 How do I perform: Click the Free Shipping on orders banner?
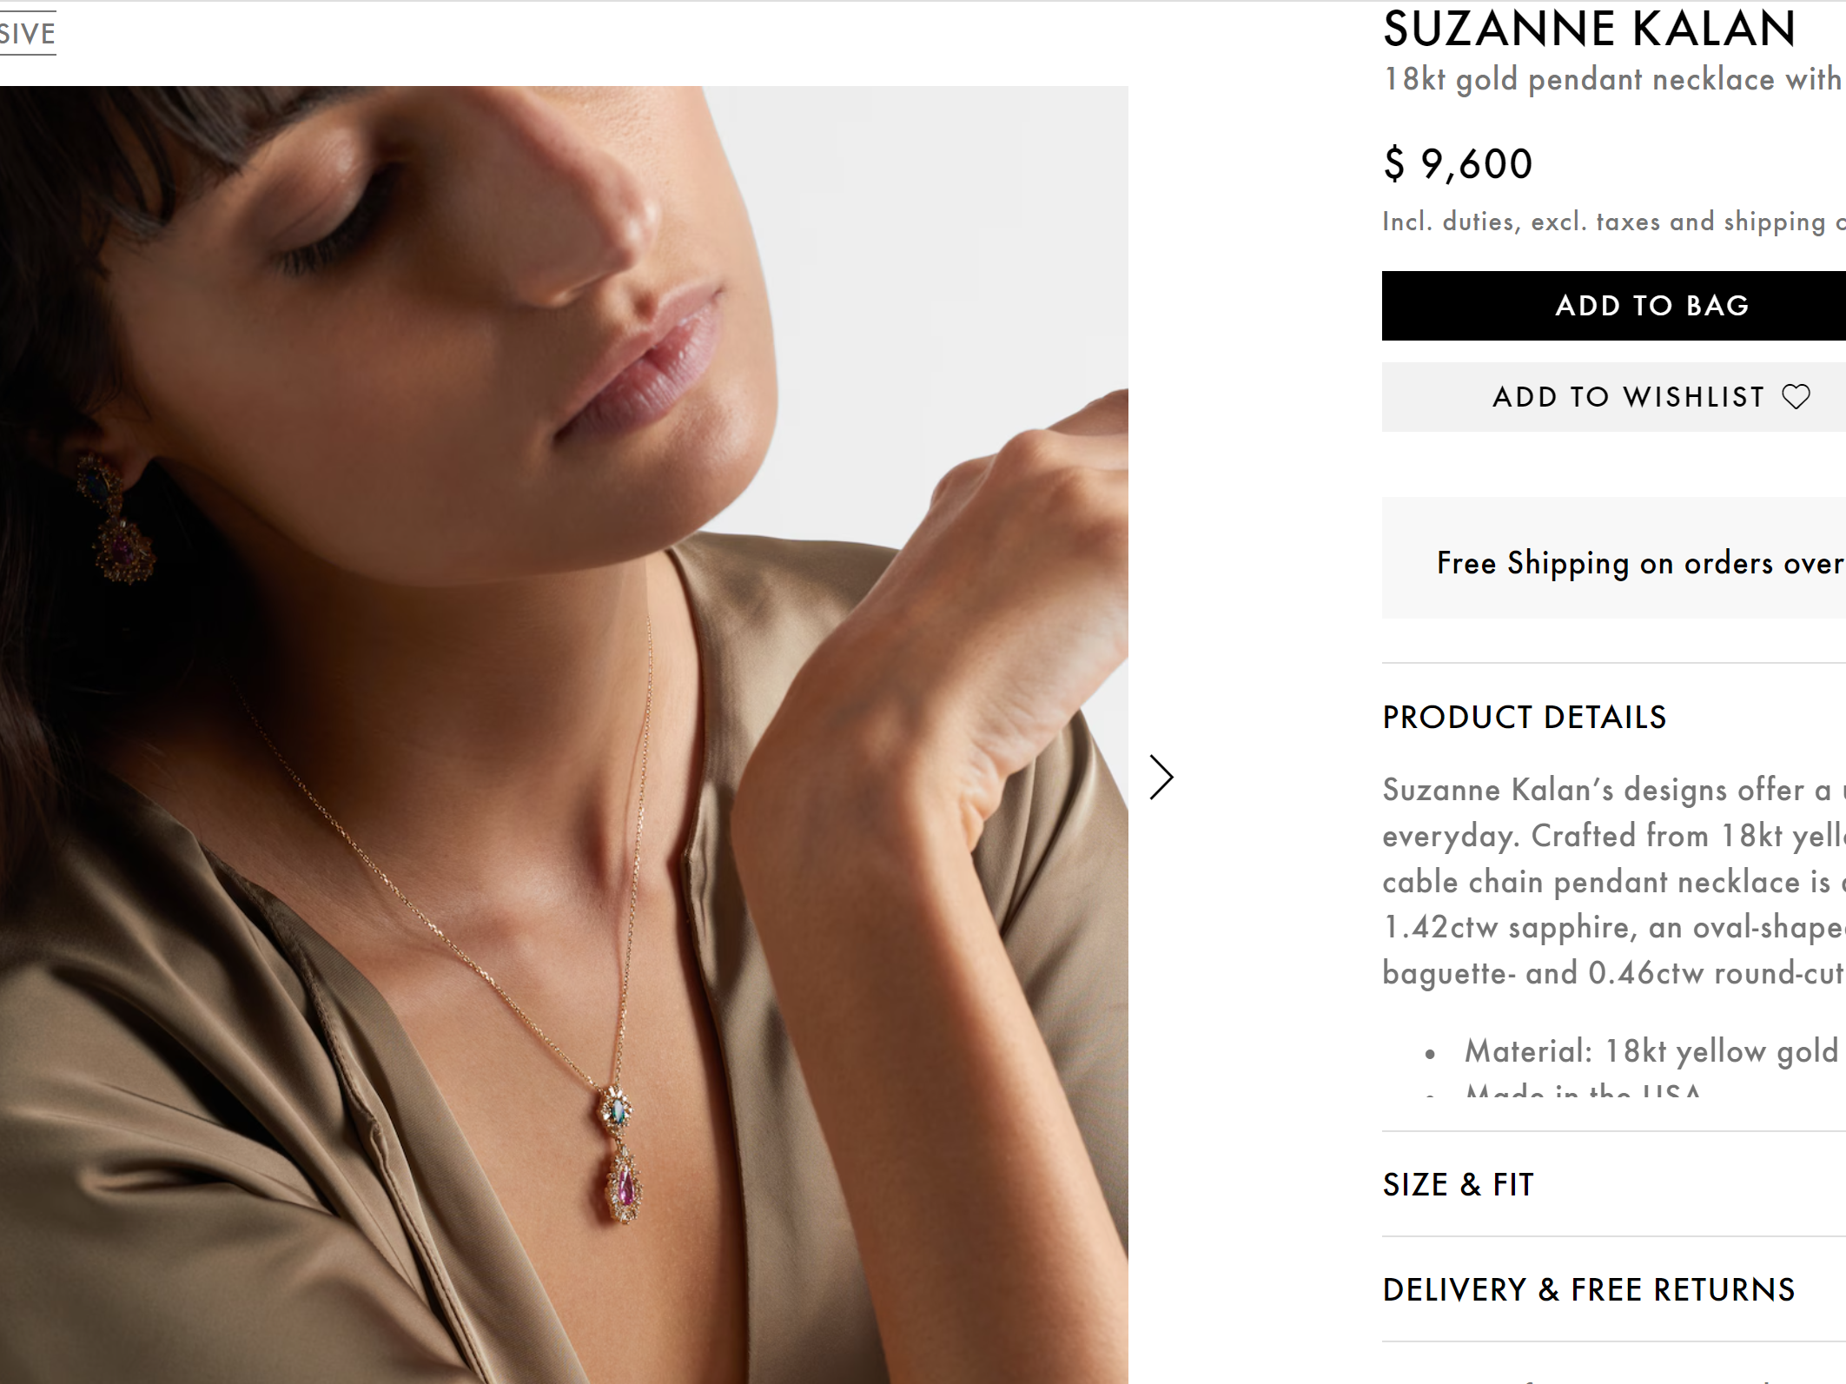[1639, 563]
